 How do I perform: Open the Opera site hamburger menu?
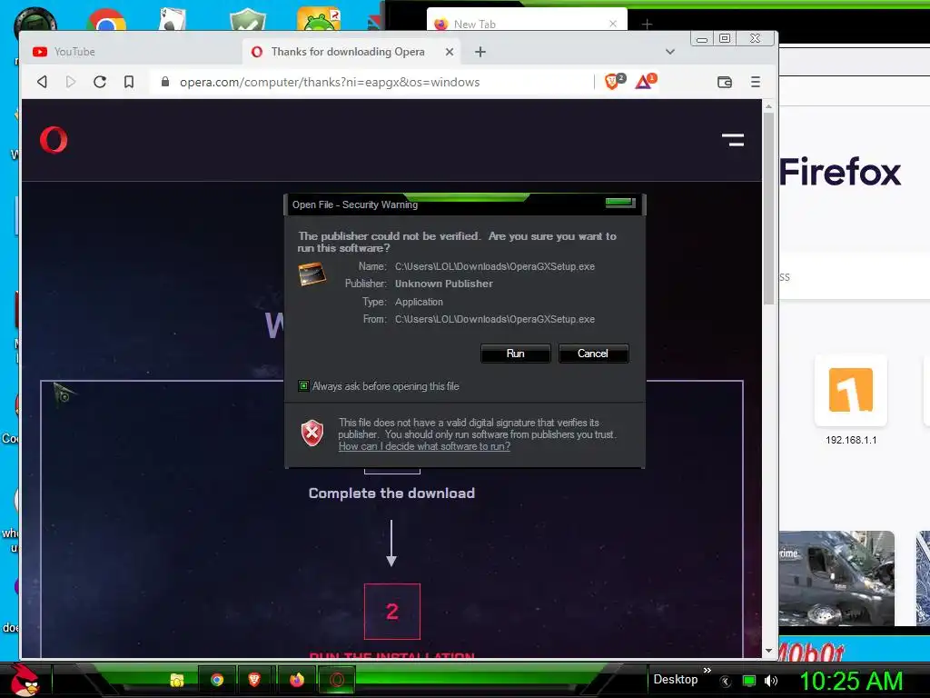733,140
